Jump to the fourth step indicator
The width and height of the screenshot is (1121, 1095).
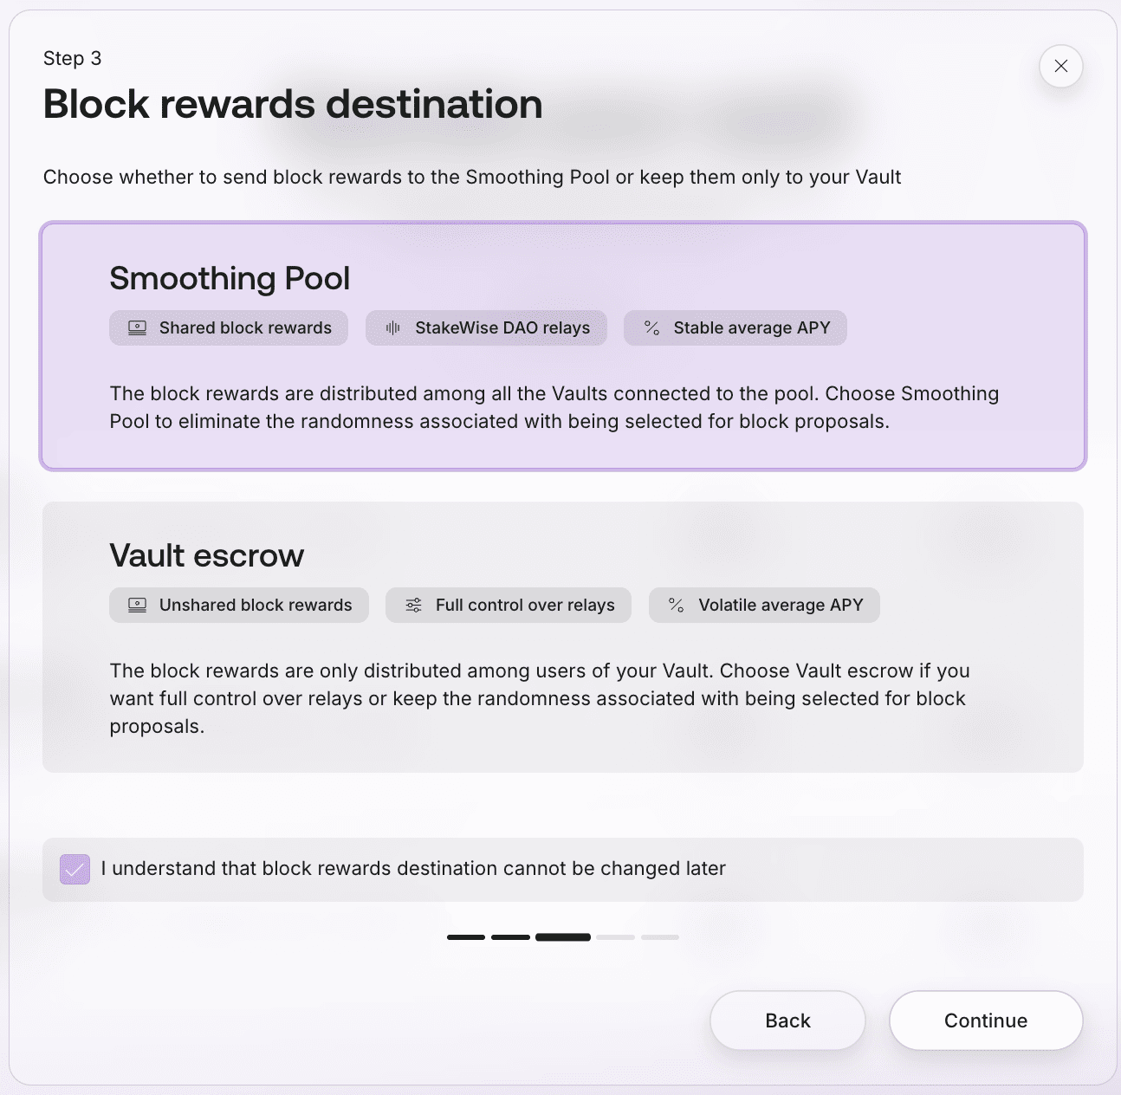tap(616, 937)
